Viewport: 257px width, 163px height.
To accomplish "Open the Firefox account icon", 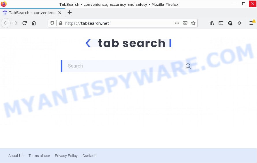I will point(230,23).
